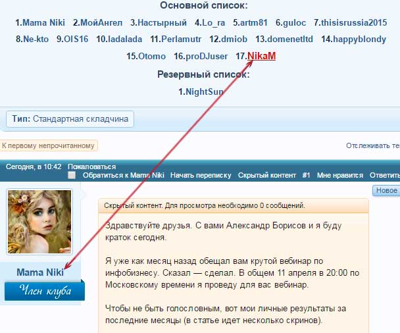Go to first unread via К первому непрочитанному
400x333 pixels.
point(48,145)
